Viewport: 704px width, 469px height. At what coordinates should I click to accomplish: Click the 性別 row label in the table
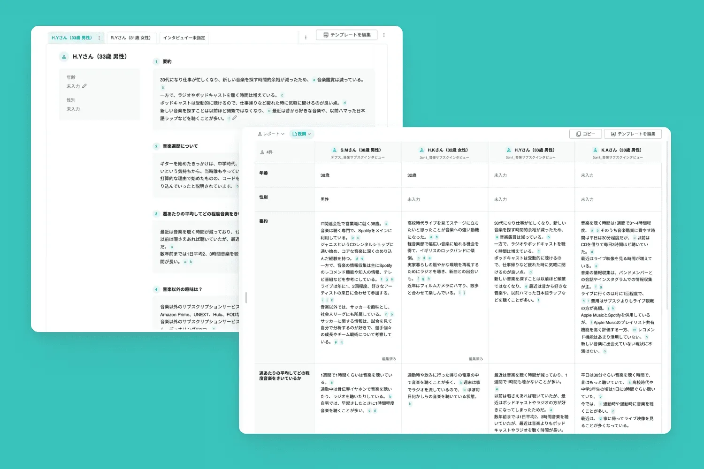pyautogui.click(x=263, y=197)
